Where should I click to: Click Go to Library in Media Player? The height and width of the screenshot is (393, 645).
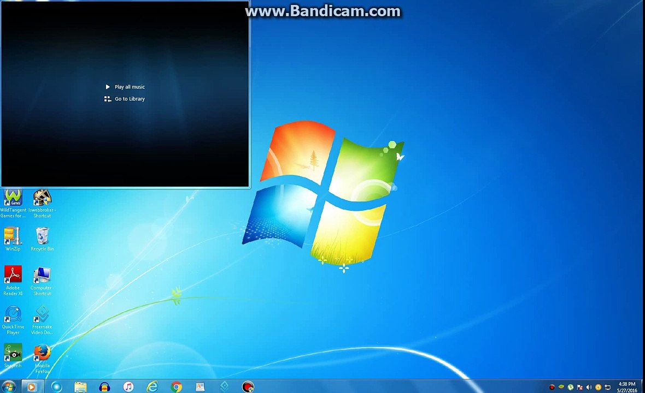(130, 99)
